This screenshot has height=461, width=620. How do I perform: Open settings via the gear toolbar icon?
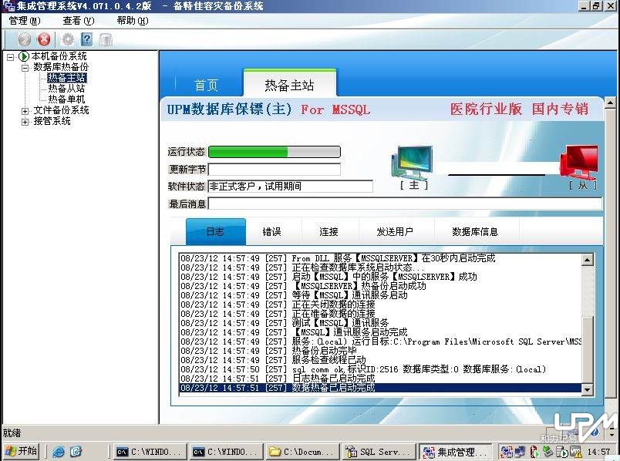click(x=68, y=39)
